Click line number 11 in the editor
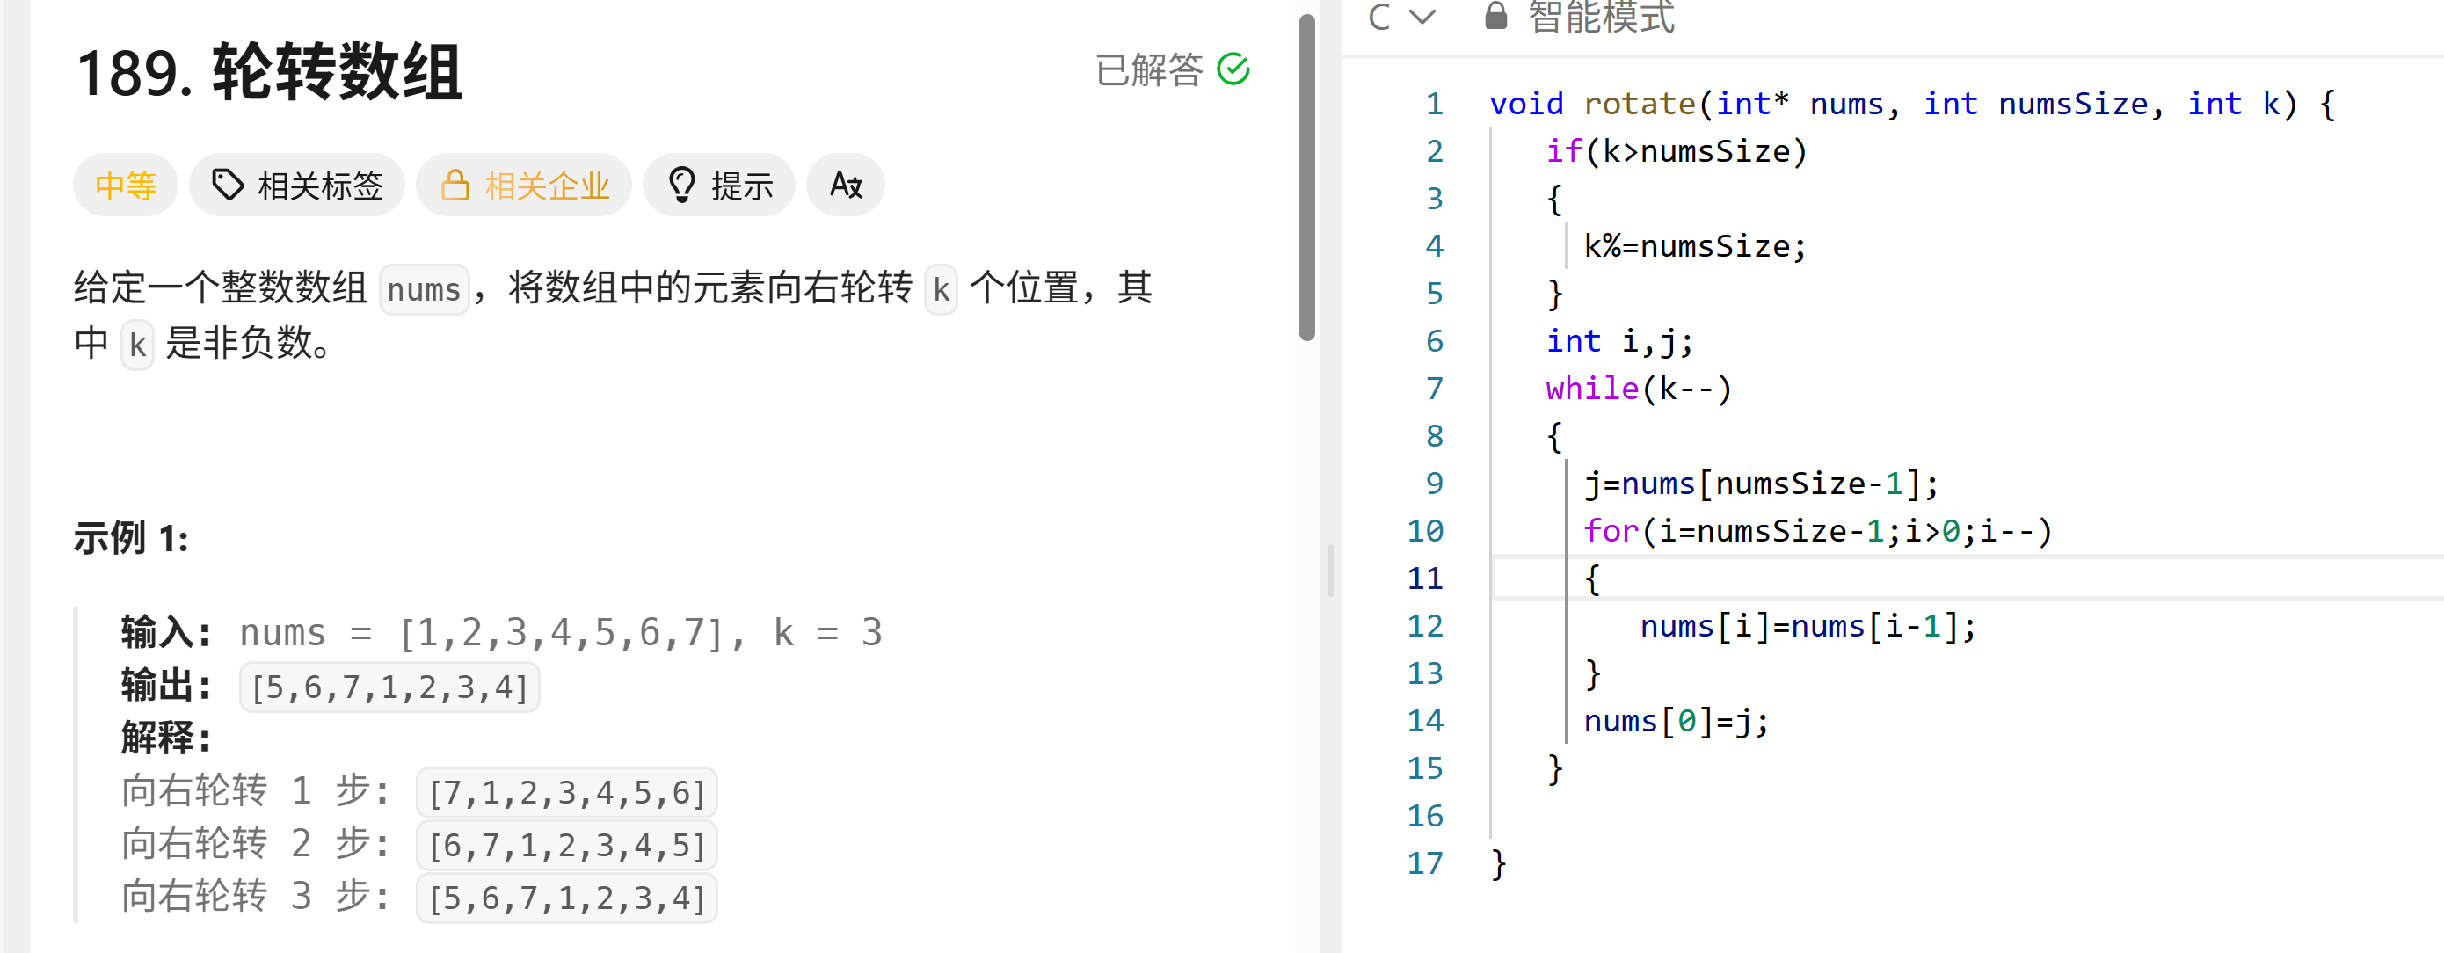This screenshot has width=2444, height=953. click(x=1424, y=578)
